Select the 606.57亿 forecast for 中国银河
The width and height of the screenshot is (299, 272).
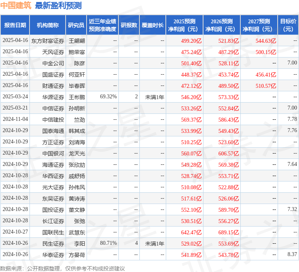pyautogui.click(x=228, y=153)
